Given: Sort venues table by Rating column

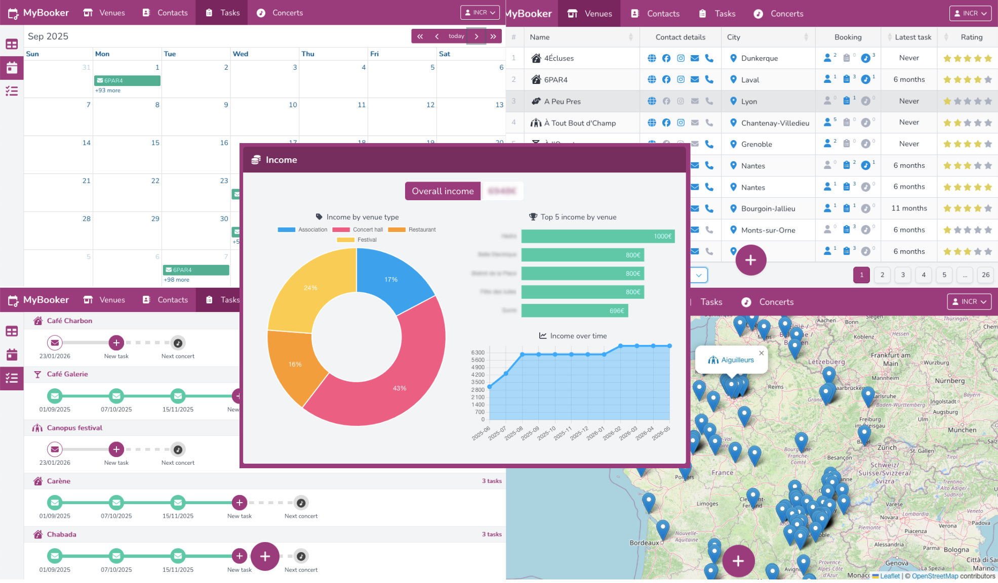Looking at the screenshot, I should click(946, 37).
